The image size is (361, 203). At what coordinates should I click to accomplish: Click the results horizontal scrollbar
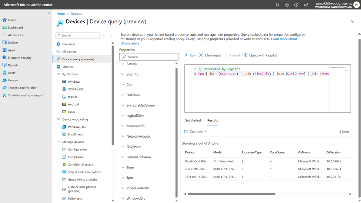(x=231, y=194)
